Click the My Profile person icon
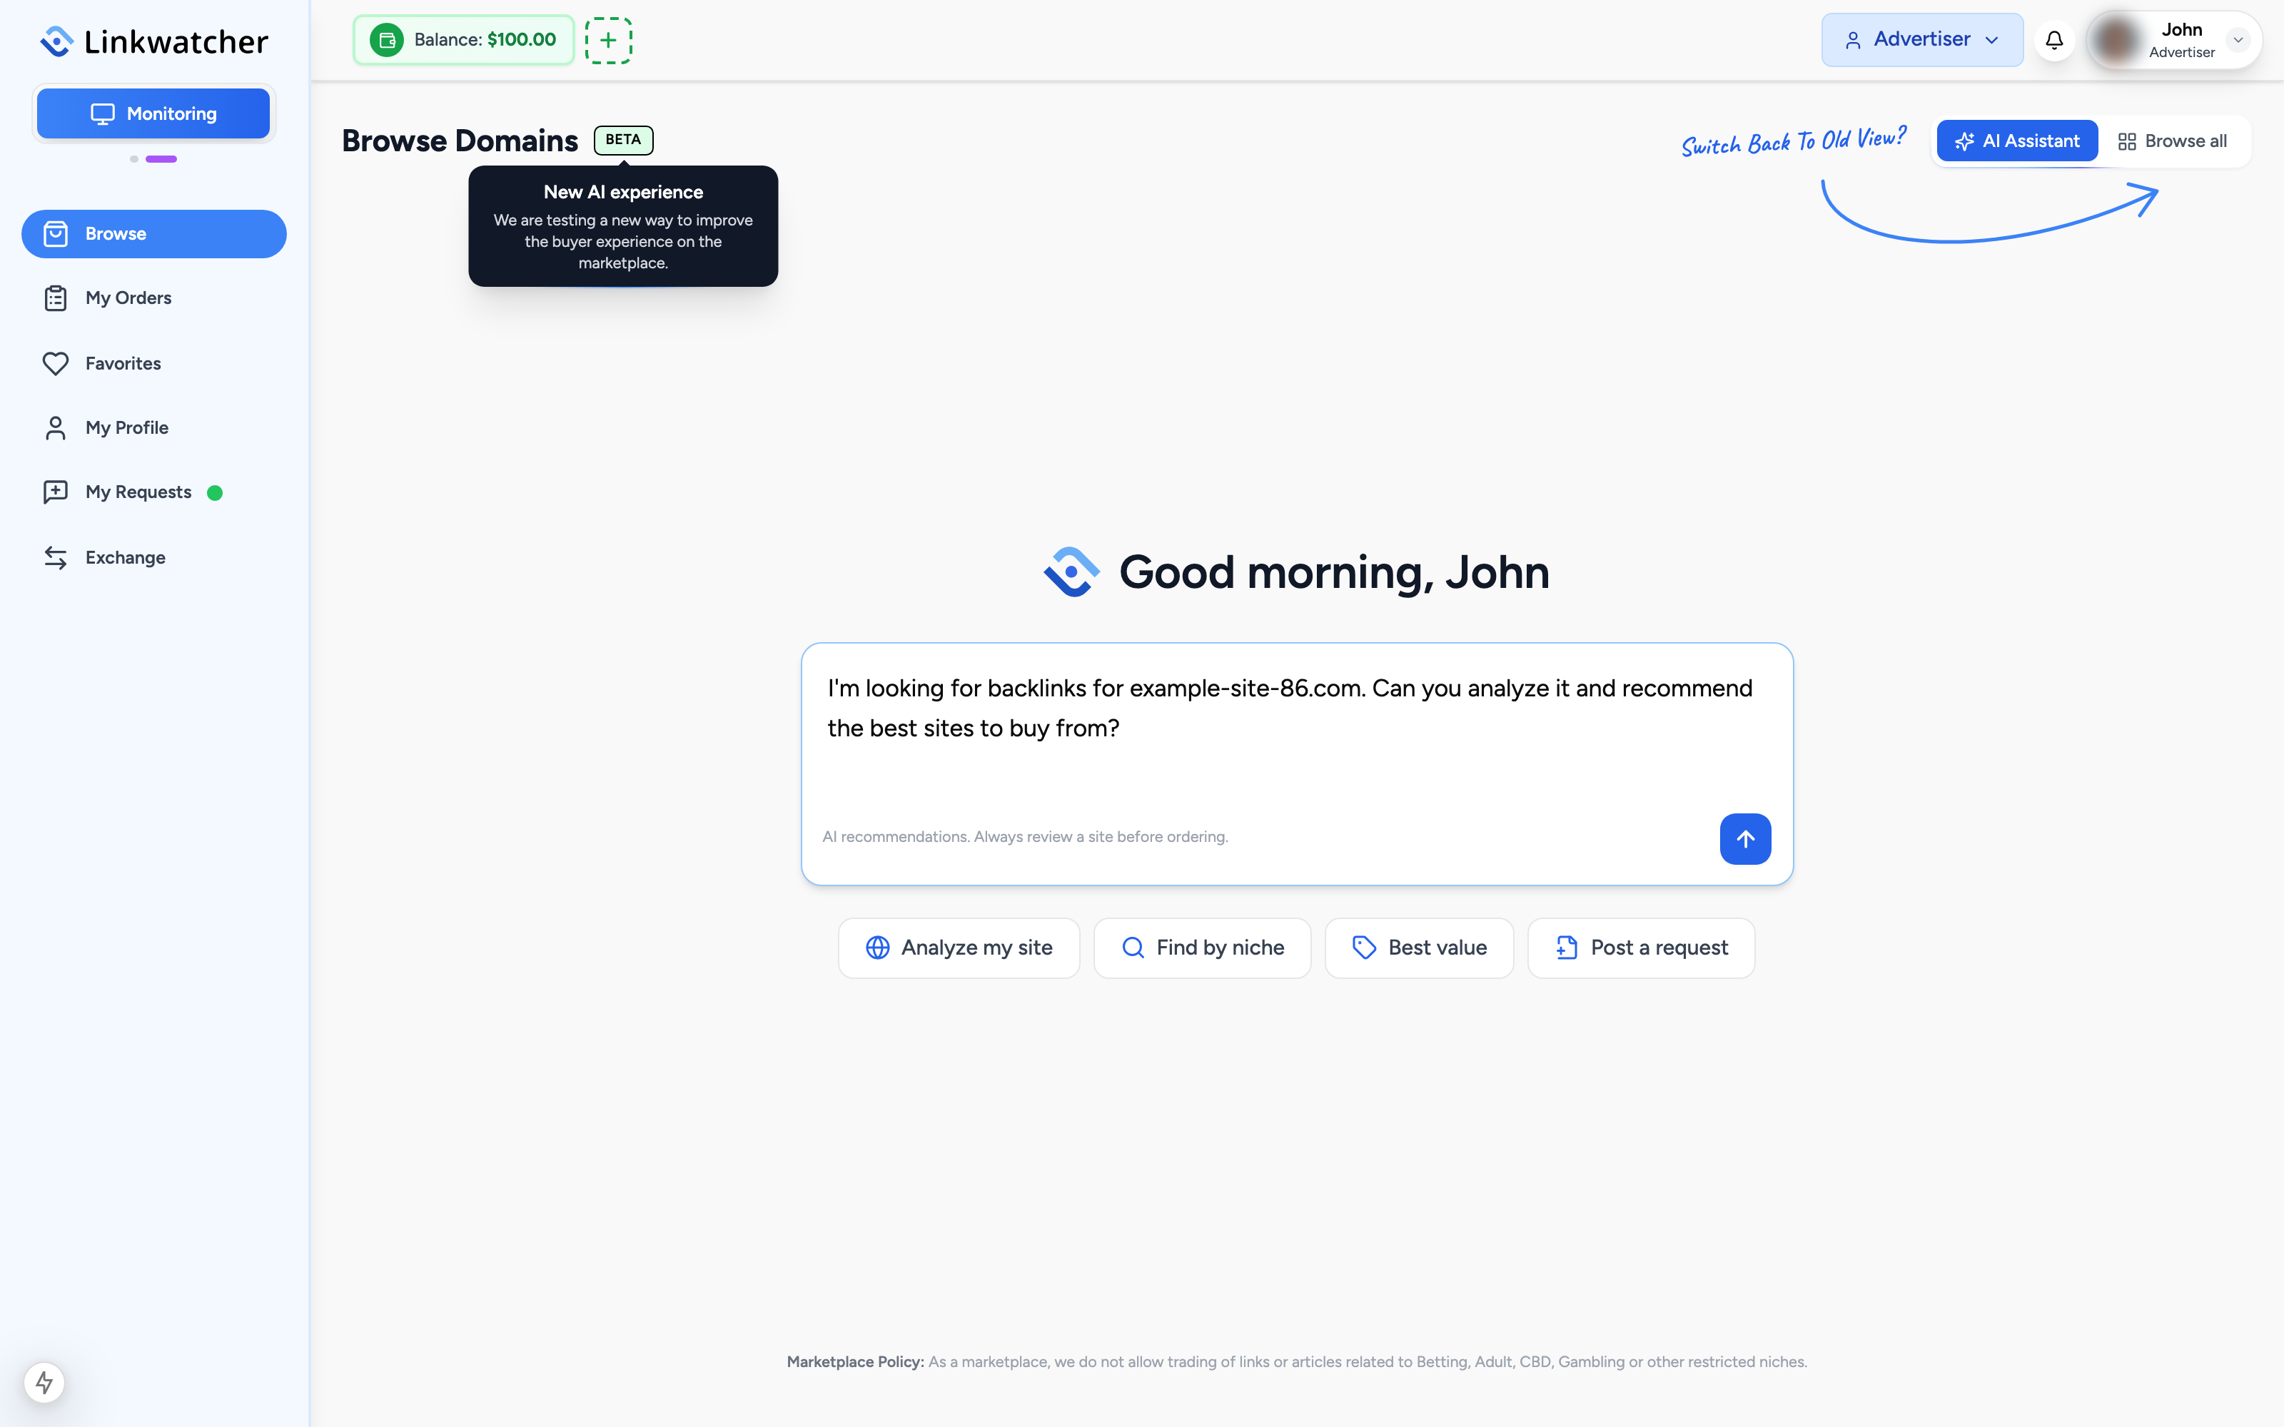The height and width of the screenshot is (1427, 2284). point(56,427)
